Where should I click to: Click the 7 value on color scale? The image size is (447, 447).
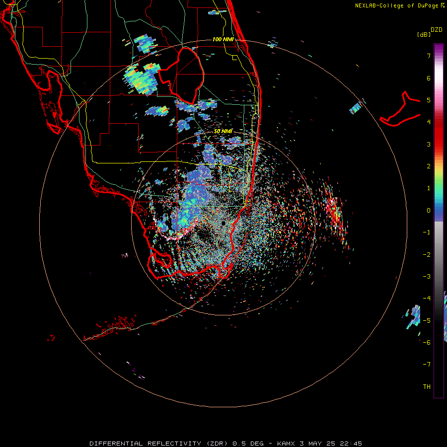[429, 56]
